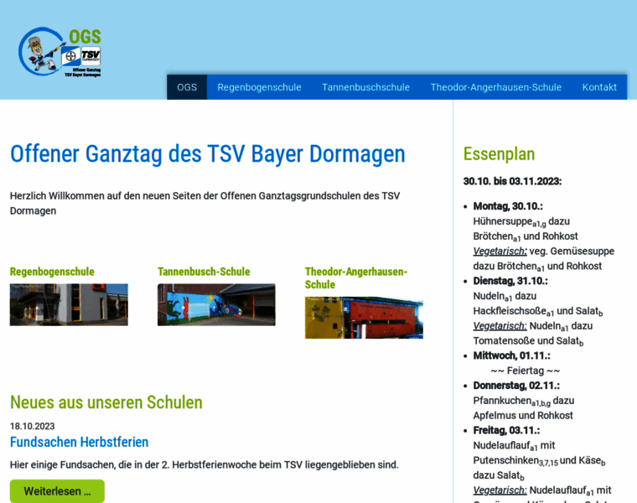Open the Tannenbuschschule menu item
The image size is (637, 503).
click(x=365, y=87)
